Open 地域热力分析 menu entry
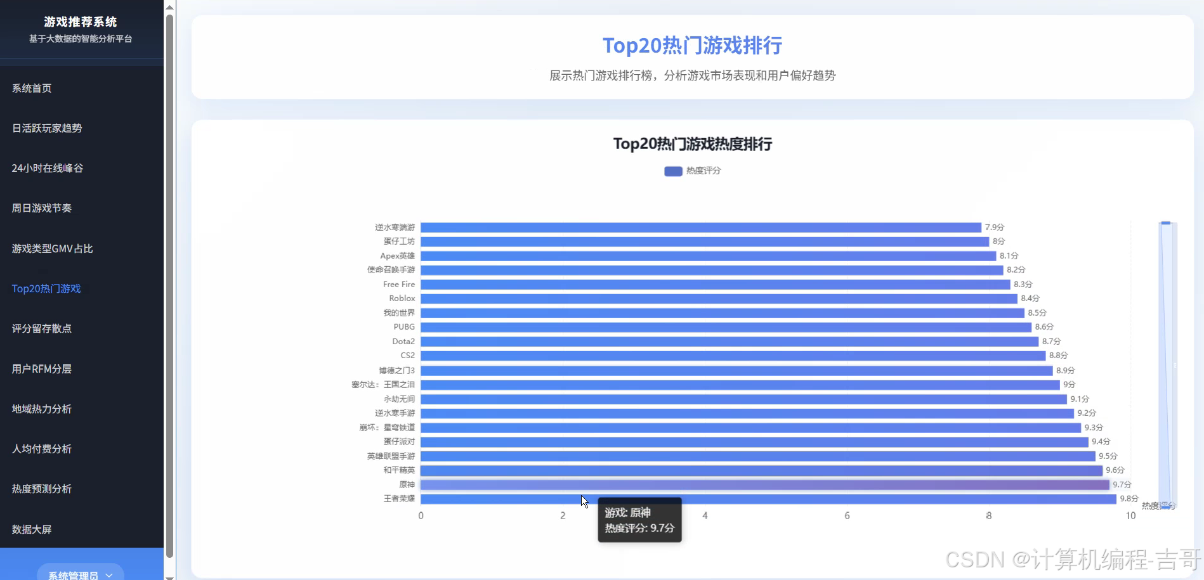Viewport: 1204px width, 580px height. point(42,409)
